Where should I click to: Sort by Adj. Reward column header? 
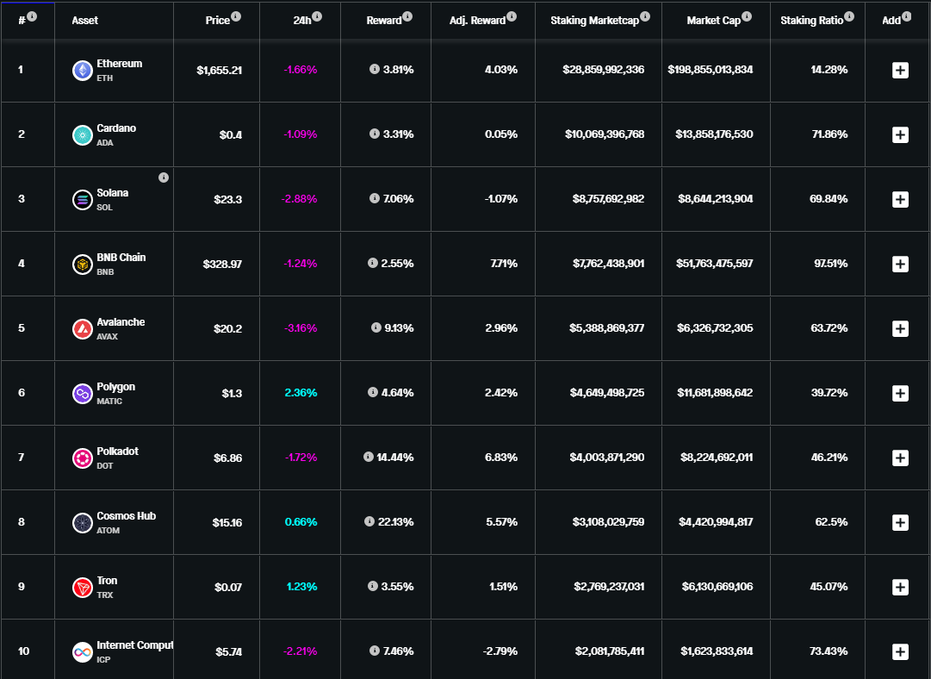tap(477, 21)
